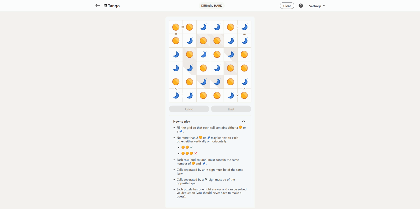This screenshot has height=209, width=420.
Task: Click the sun in the last row, third column
Action: tap(203, 95)
